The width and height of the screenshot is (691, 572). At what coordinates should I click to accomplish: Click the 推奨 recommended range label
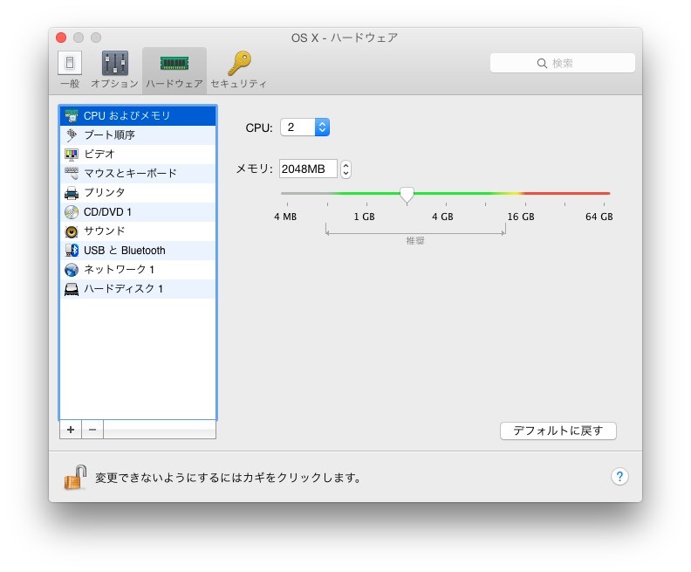pos(415,241)
